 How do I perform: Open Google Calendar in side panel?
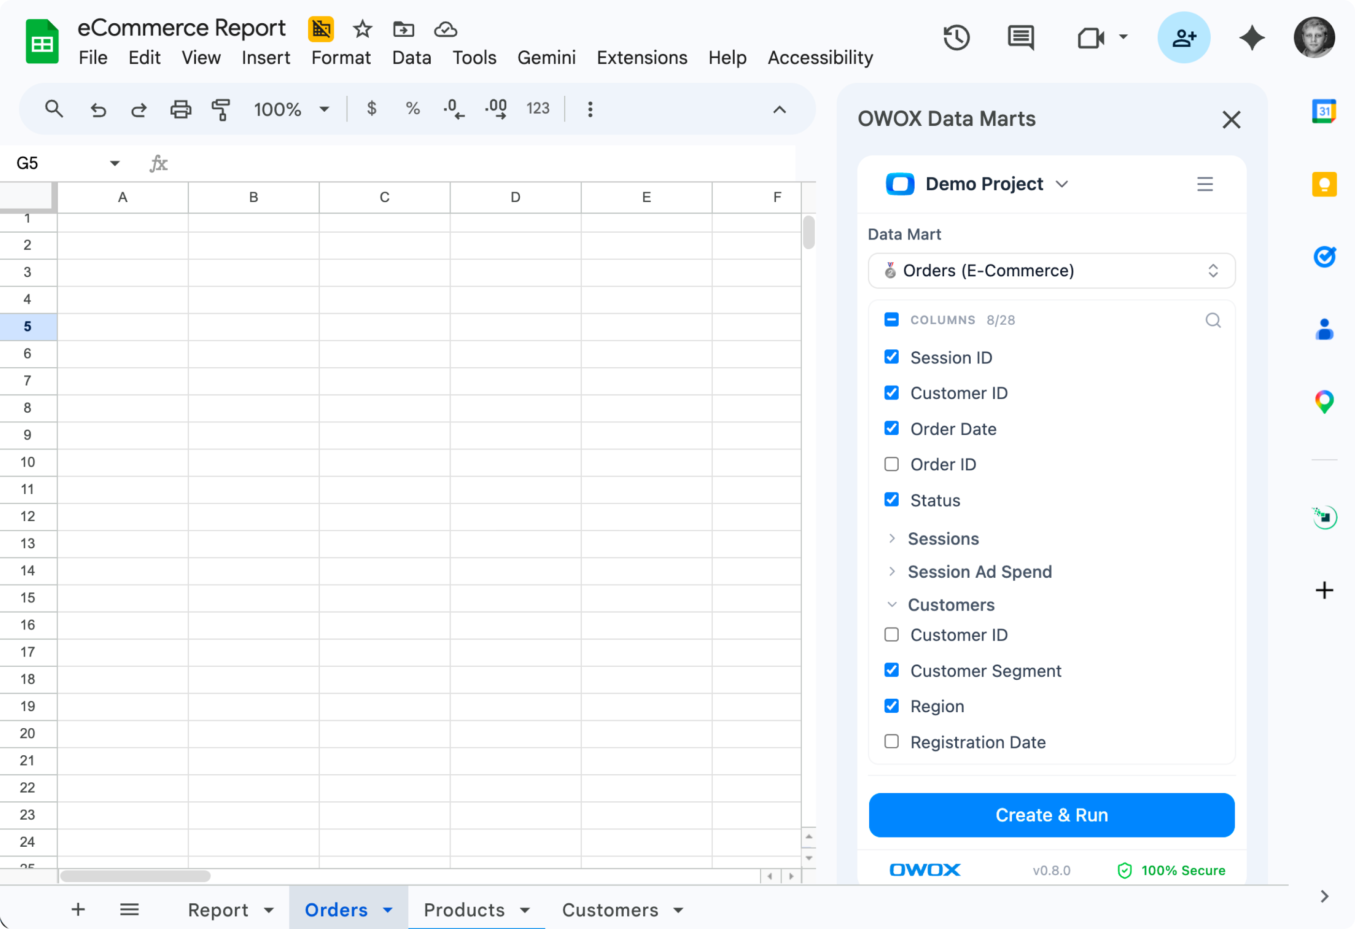(1324, 111)
